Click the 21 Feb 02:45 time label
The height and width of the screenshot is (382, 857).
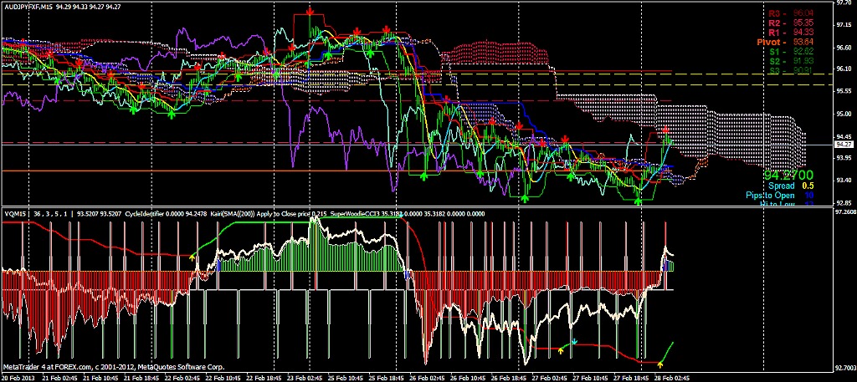(x=60, y=378)
